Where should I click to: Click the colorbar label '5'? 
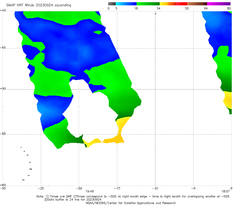tap(116, 8)
